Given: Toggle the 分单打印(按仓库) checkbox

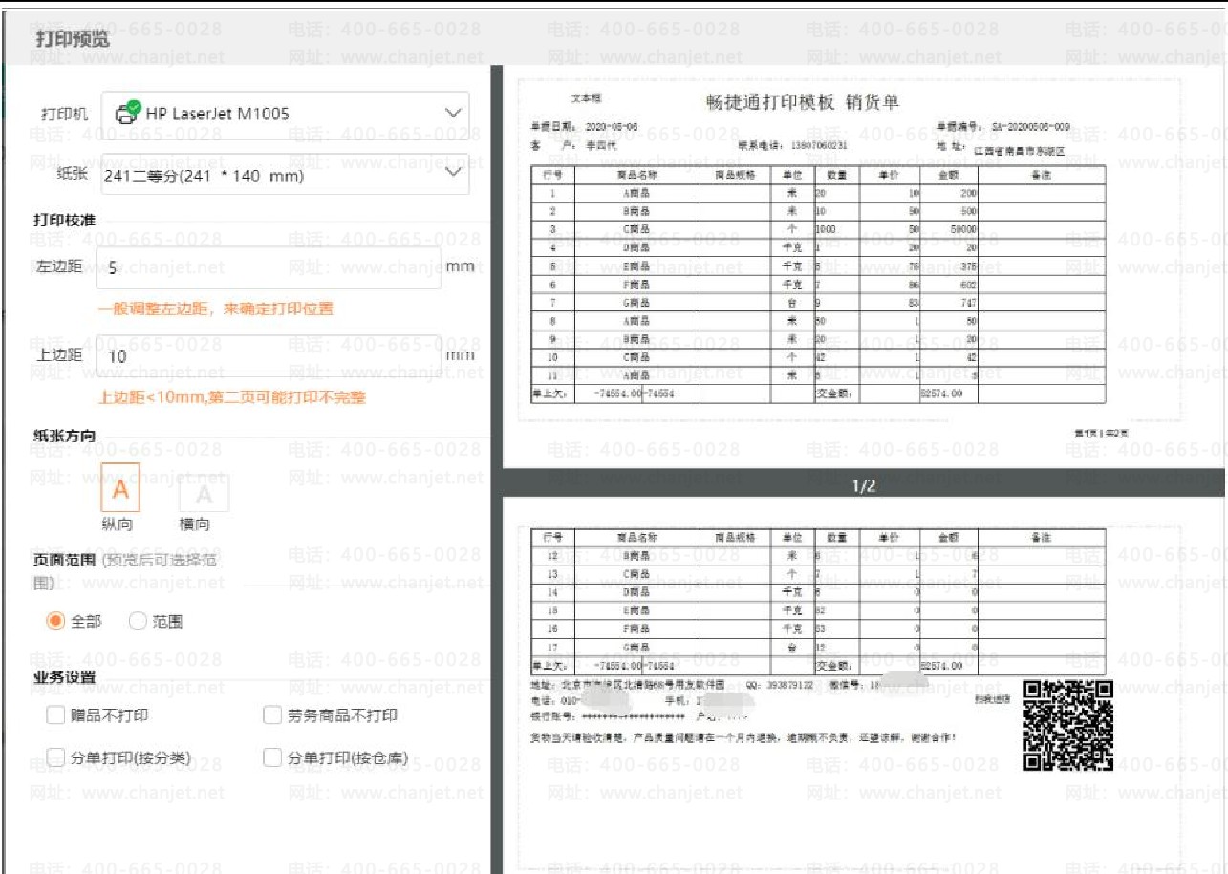Looking at the screenshot, I should click(272, 757).
